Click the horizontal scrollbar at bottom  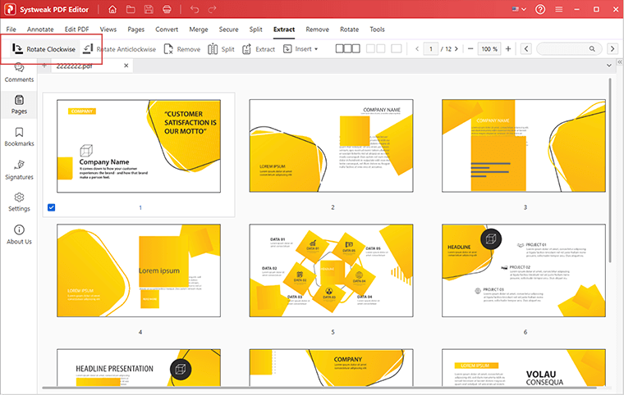coord(319,388)
